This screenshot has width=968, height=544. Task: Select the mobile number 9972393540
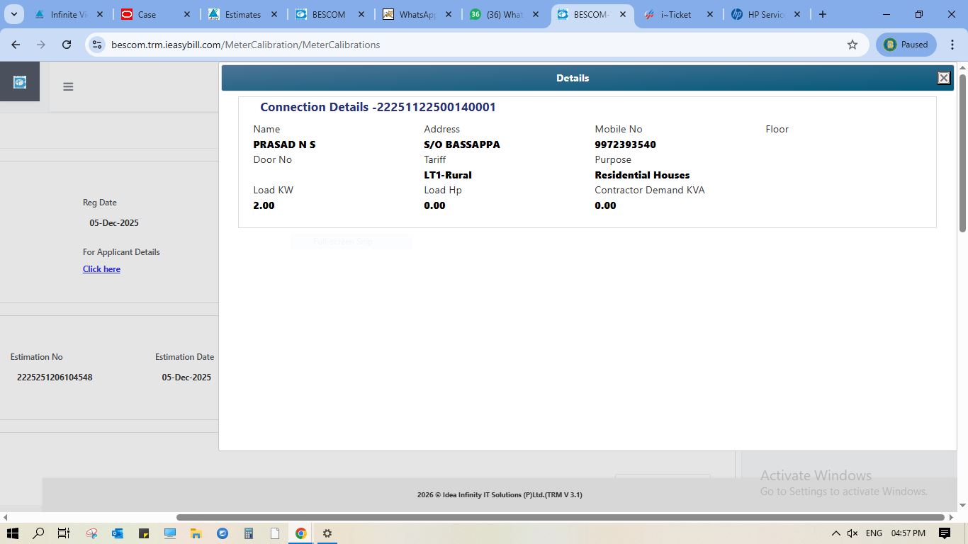pyautogui.click(x=625, y=144)
